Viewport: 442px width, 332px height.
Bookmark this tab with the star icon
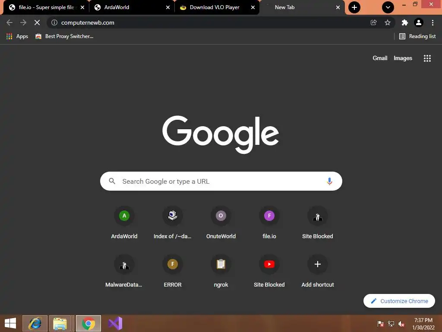click(x=388, y=22)
